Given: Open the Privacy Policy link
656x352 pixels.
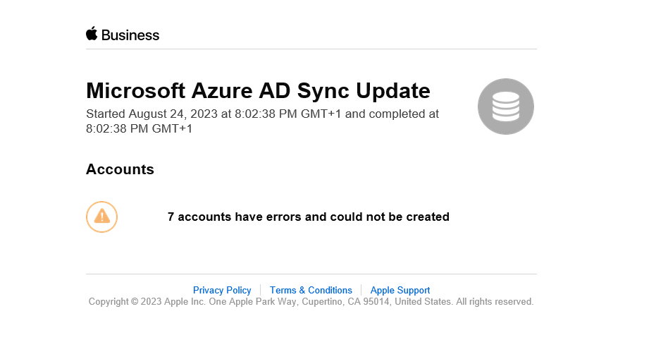Looking at the screenshot, I should [x=222, y=290].
